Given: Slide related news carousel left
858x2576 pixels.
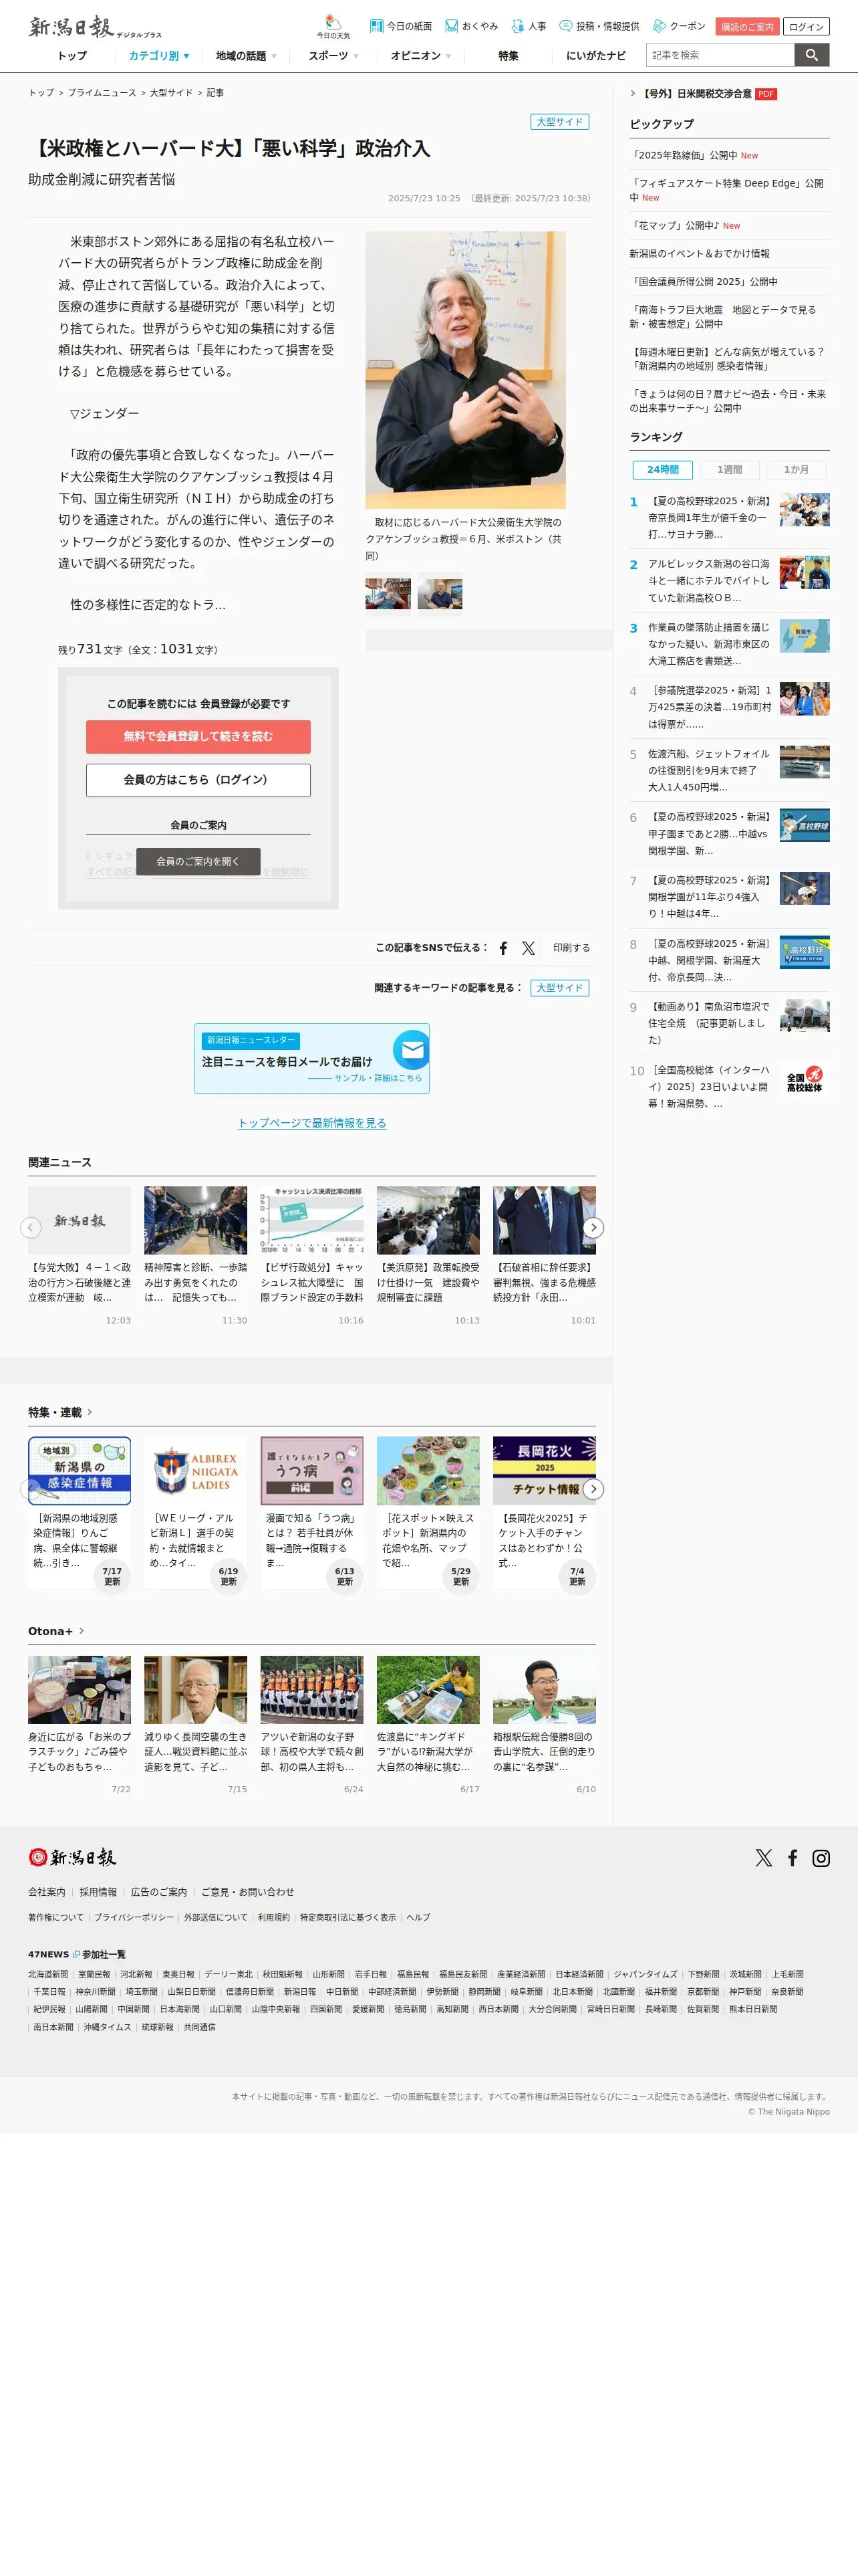Looking at the screenshot, I should 31,1227.
